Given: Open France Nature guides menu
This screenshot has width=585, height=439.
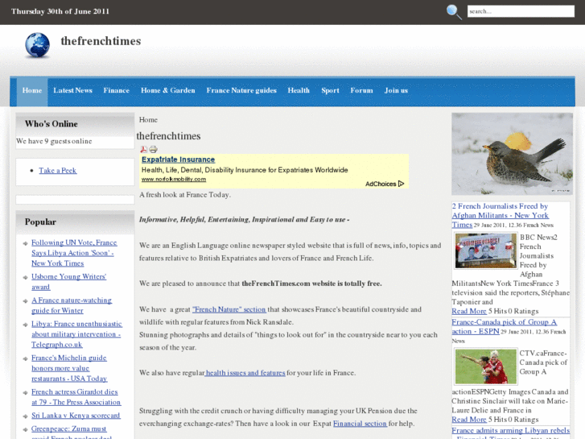Looking at the screenshot, I should [241, 90].
